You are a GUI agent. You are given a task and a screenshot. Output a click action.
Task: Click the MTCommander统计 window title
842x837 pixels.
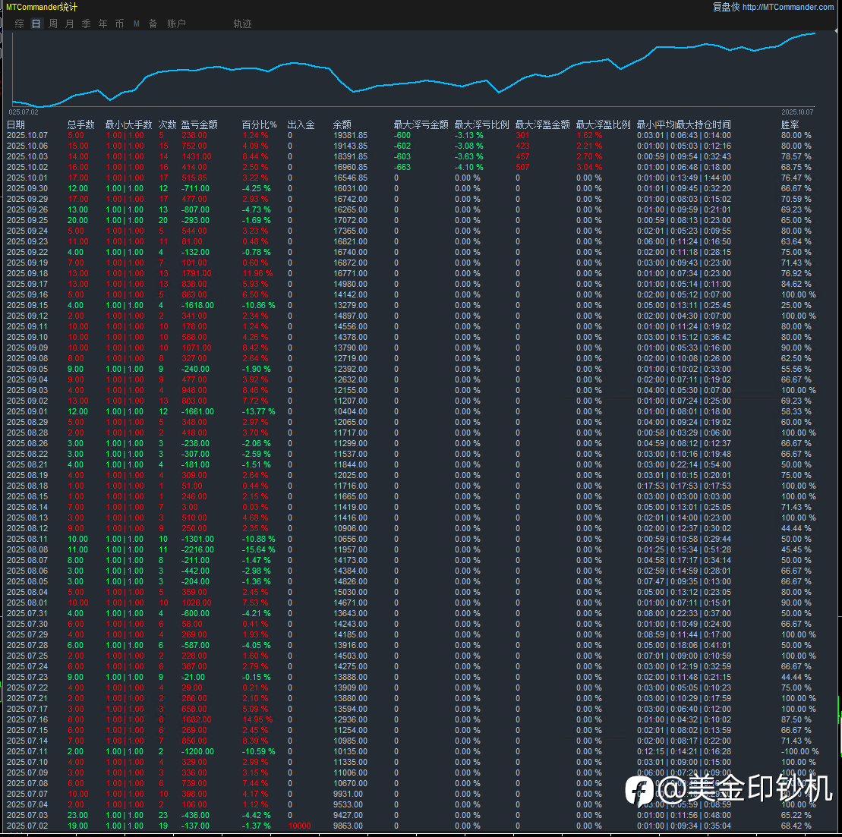[42, 7]
